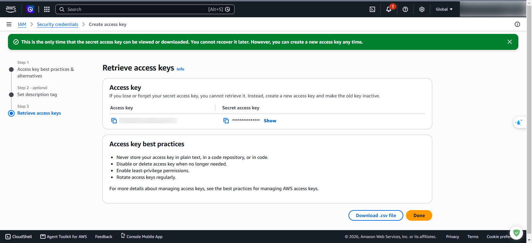Image resolution: width=532 pixels, height=243 pixels.
Task: Open Console Mobile App link
Action: [x=142, y=236]
